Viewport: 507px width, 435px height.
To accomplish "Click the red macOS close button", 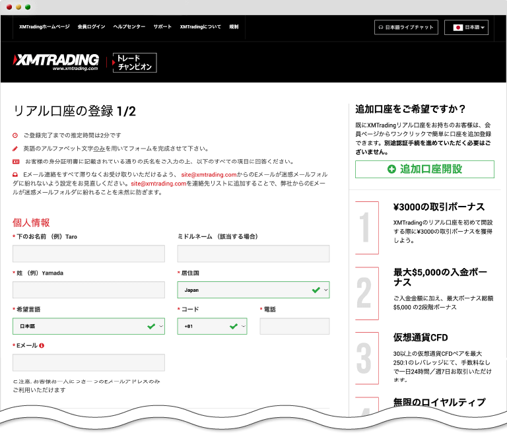I will point(9,7).
